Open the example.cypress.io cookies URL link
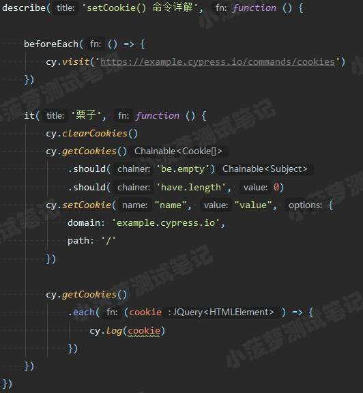This screenshot has width=363, height=393. [218, 61]
